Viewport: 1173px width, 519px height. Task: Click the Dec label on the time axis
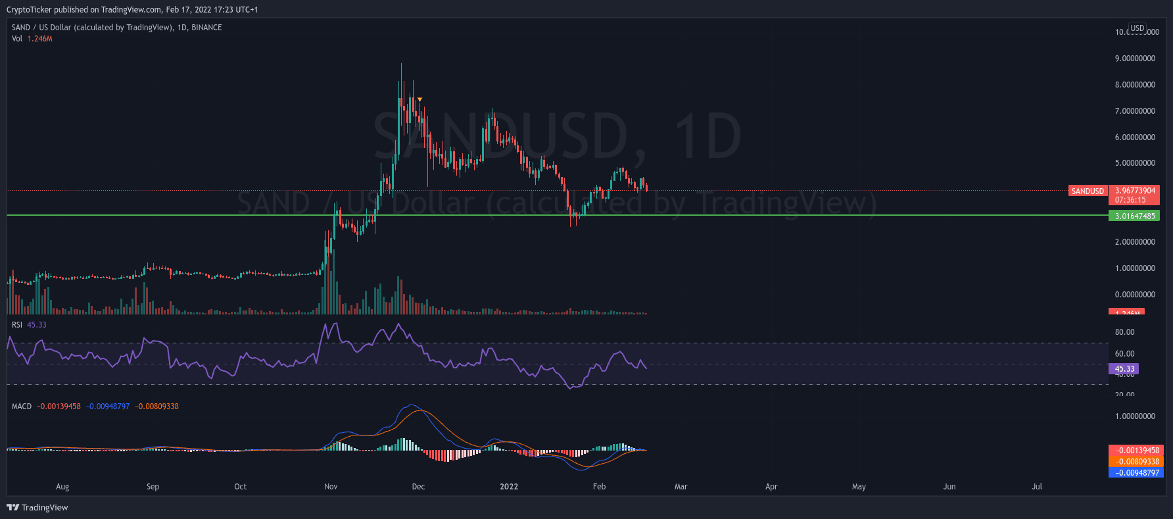click(418, 487)
